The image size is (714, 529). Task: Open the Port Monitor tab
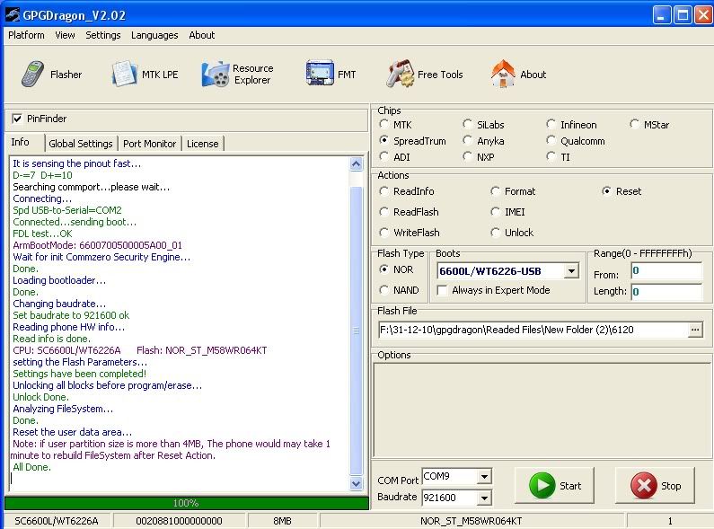(x=149, y=144)
